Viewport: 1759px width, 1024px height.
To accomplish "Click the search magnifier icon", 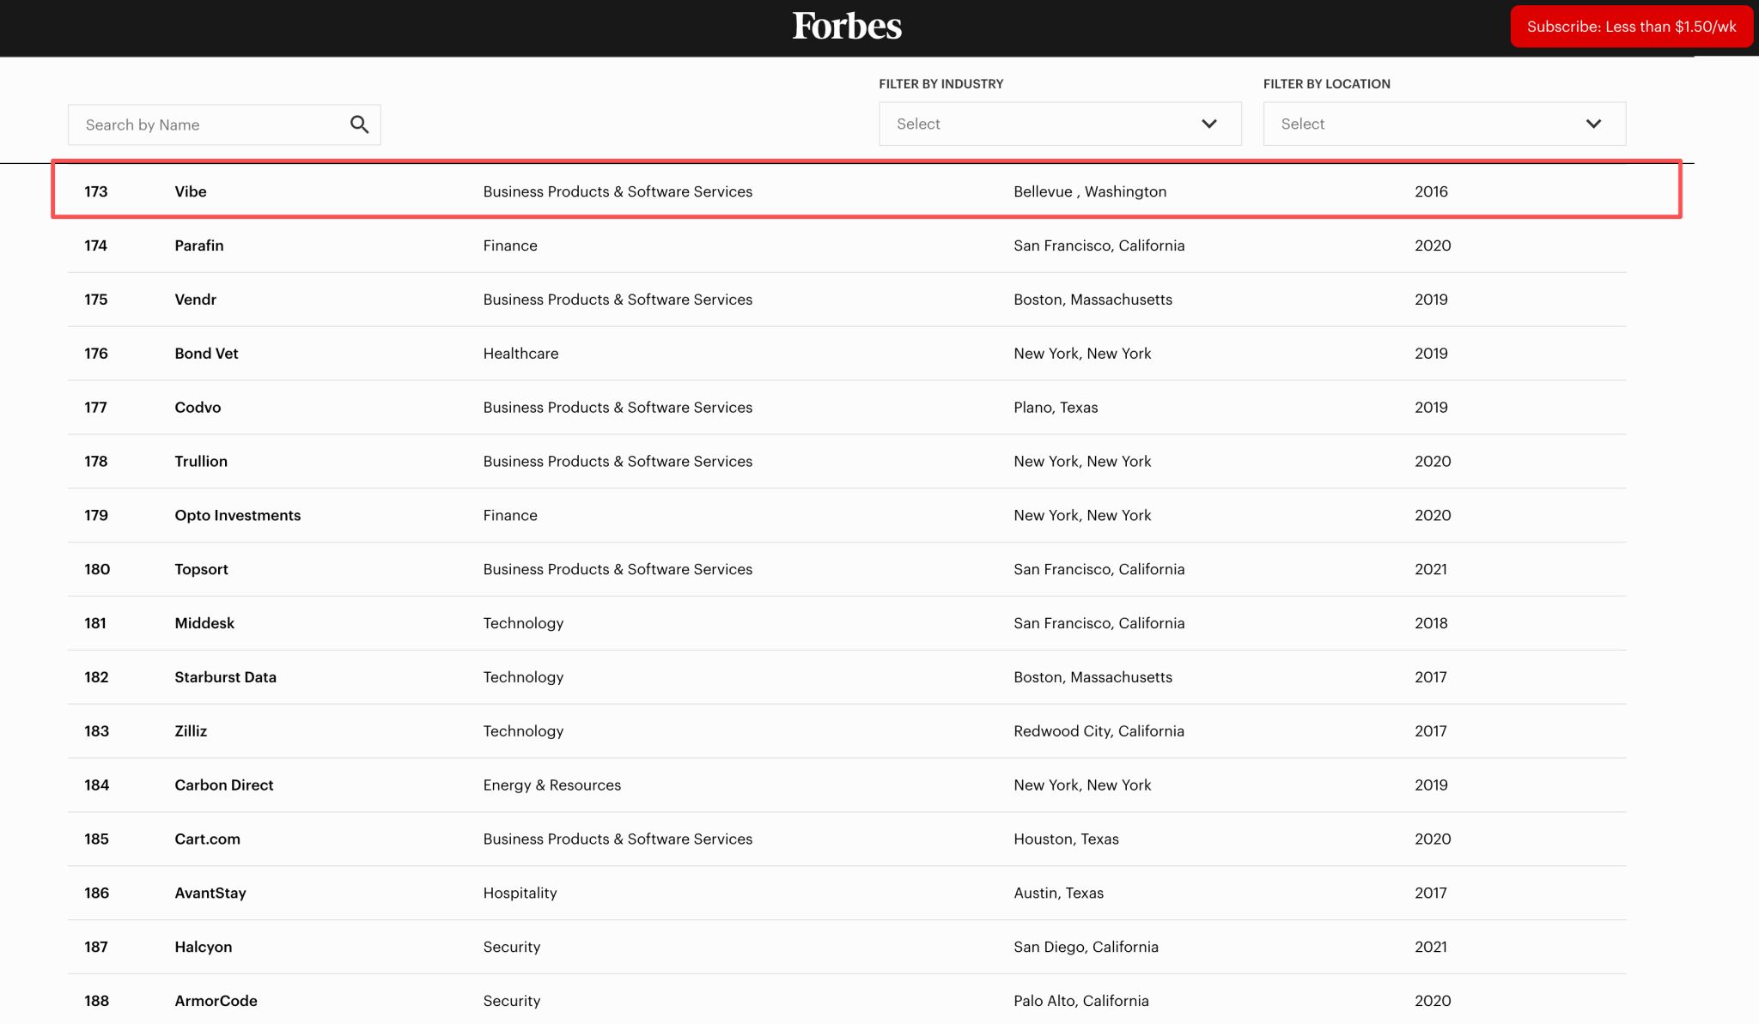I will click(x=359, y=124).
